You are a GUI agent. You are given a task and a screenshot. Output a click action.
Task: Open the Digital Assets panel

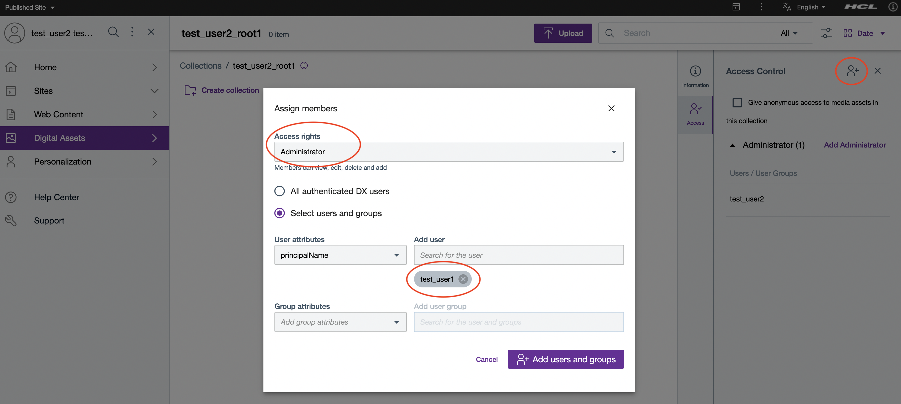tap(60, 138)
